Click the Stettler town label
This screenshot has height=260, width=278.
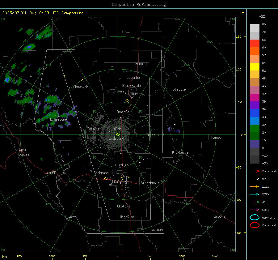pos(180,89)
